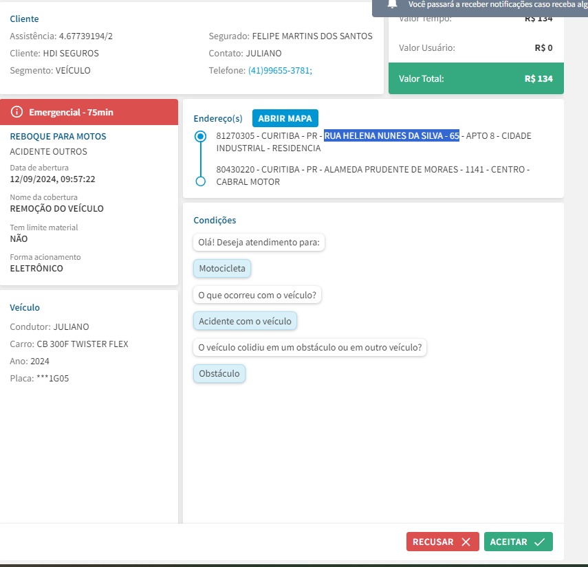Click the X icon on Recusar

[x=466, y=542]
